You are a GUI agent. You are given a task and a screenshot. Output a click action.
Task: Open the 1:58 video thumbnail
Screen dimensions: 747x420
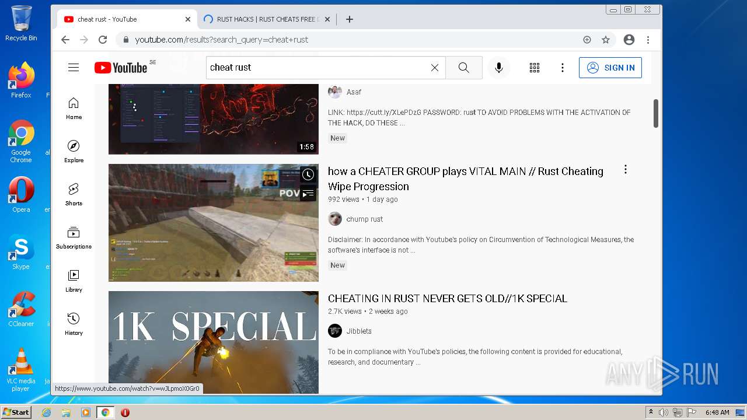click(x=214, y=119)
